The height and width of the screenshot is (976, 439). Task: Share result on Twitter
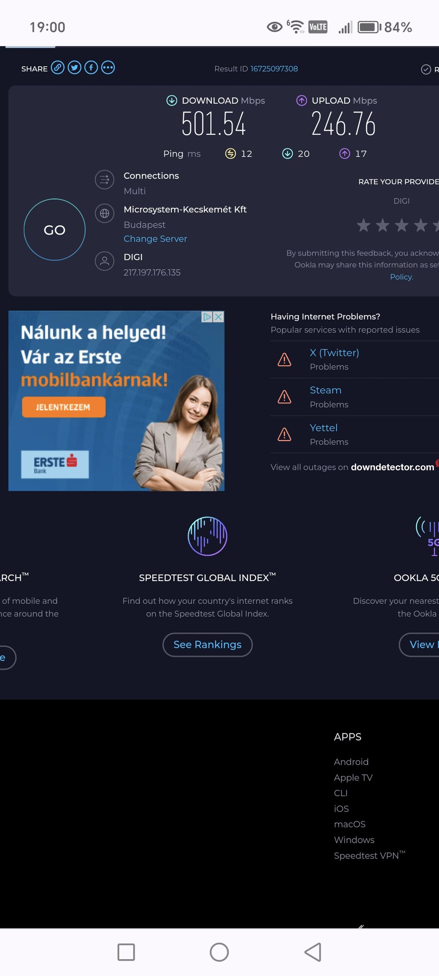pos(75,68)
